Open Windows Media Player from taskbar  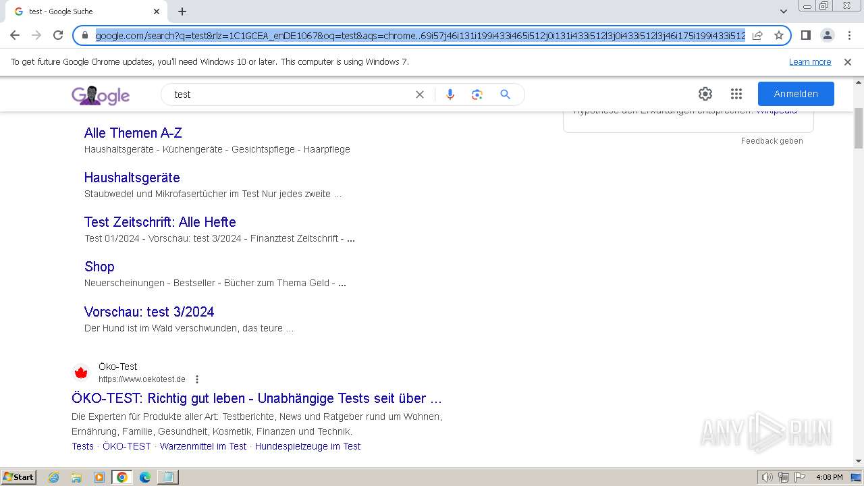point(99,477)
